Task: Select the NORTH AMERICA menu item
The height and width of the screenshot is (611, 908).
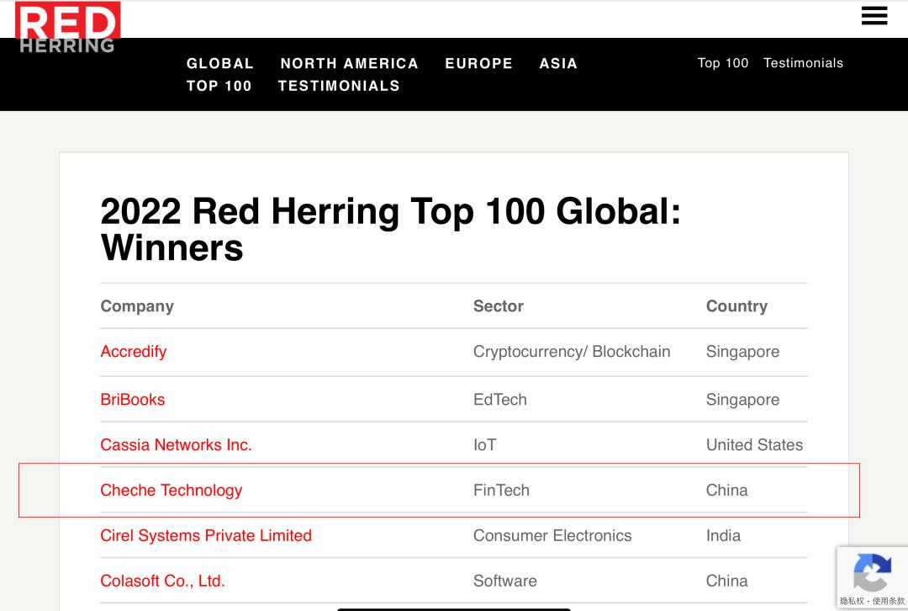Action: coord(350,63)
